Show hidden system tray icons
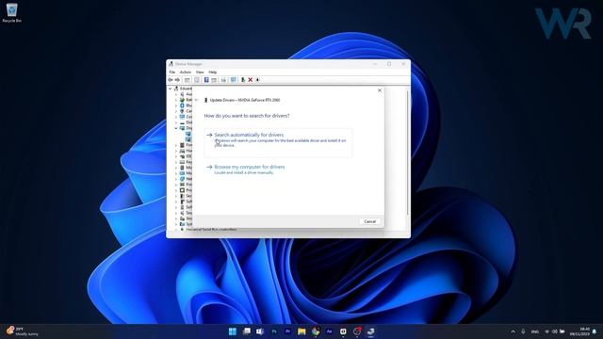The height and width of the screenshot is (339, 603). 513,331
